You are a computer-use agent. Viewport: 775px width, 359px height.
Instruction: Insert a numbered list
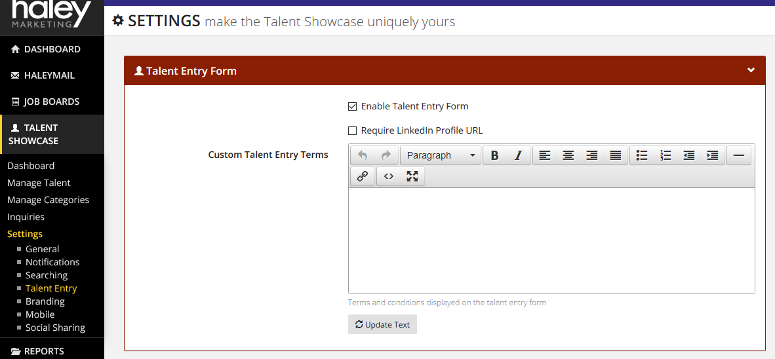666,155
